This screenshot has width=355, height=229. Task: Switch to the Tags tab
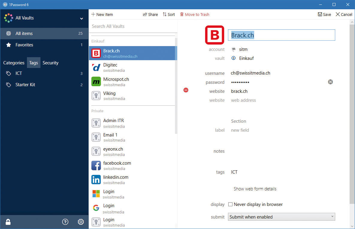click(x=34, y=63)
